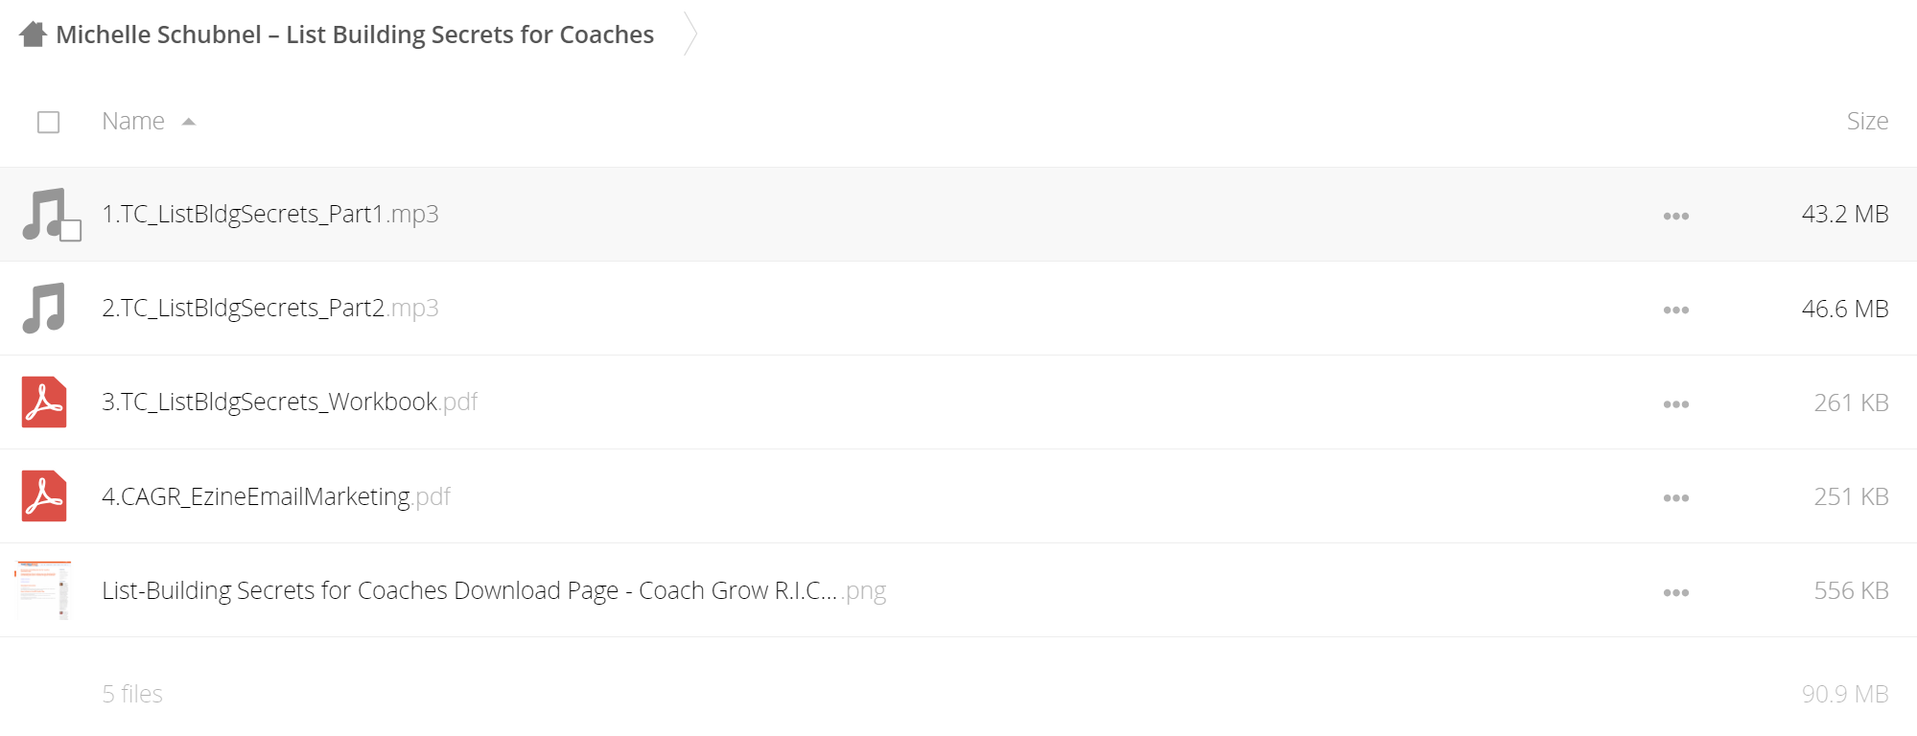Click the music icon for Part2 mp3
The image size is (1917, 736).
43,308
